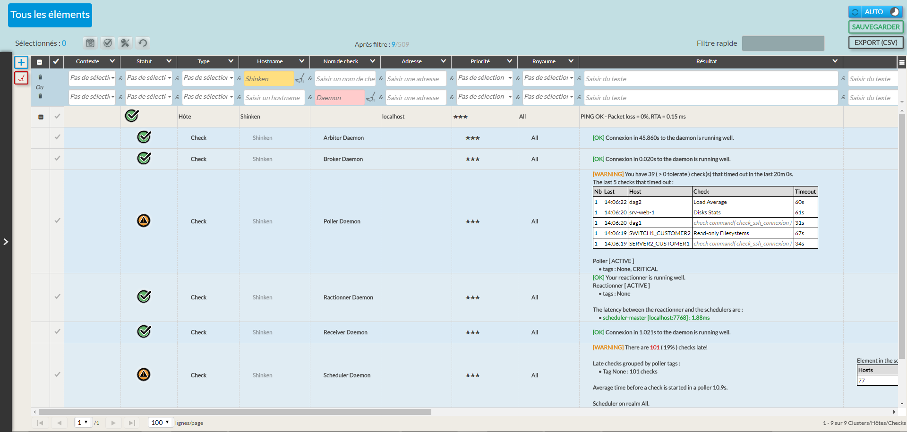Tick the checkbox on the Arbiter Daemon row
The height and width of the screenshot is (432, 907).
pyautogui.click(x=57, y=137)
